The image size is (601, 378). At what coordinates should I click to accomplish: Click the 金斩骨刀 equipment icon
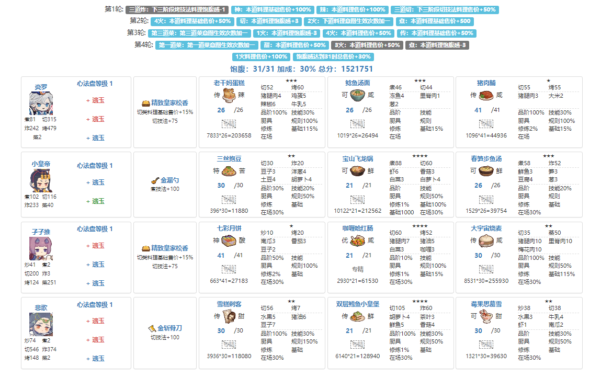tap(152, 328)
